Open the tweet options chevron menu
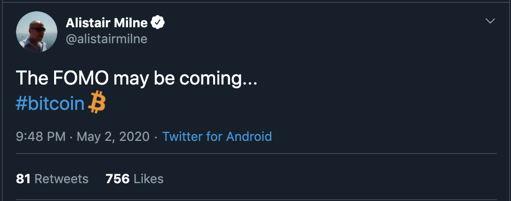The image size is (511, 201). click(490, 21)
